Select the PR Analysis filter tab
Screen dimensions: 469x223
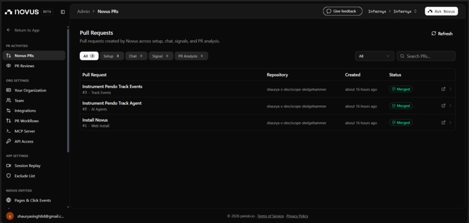(191, 56)
